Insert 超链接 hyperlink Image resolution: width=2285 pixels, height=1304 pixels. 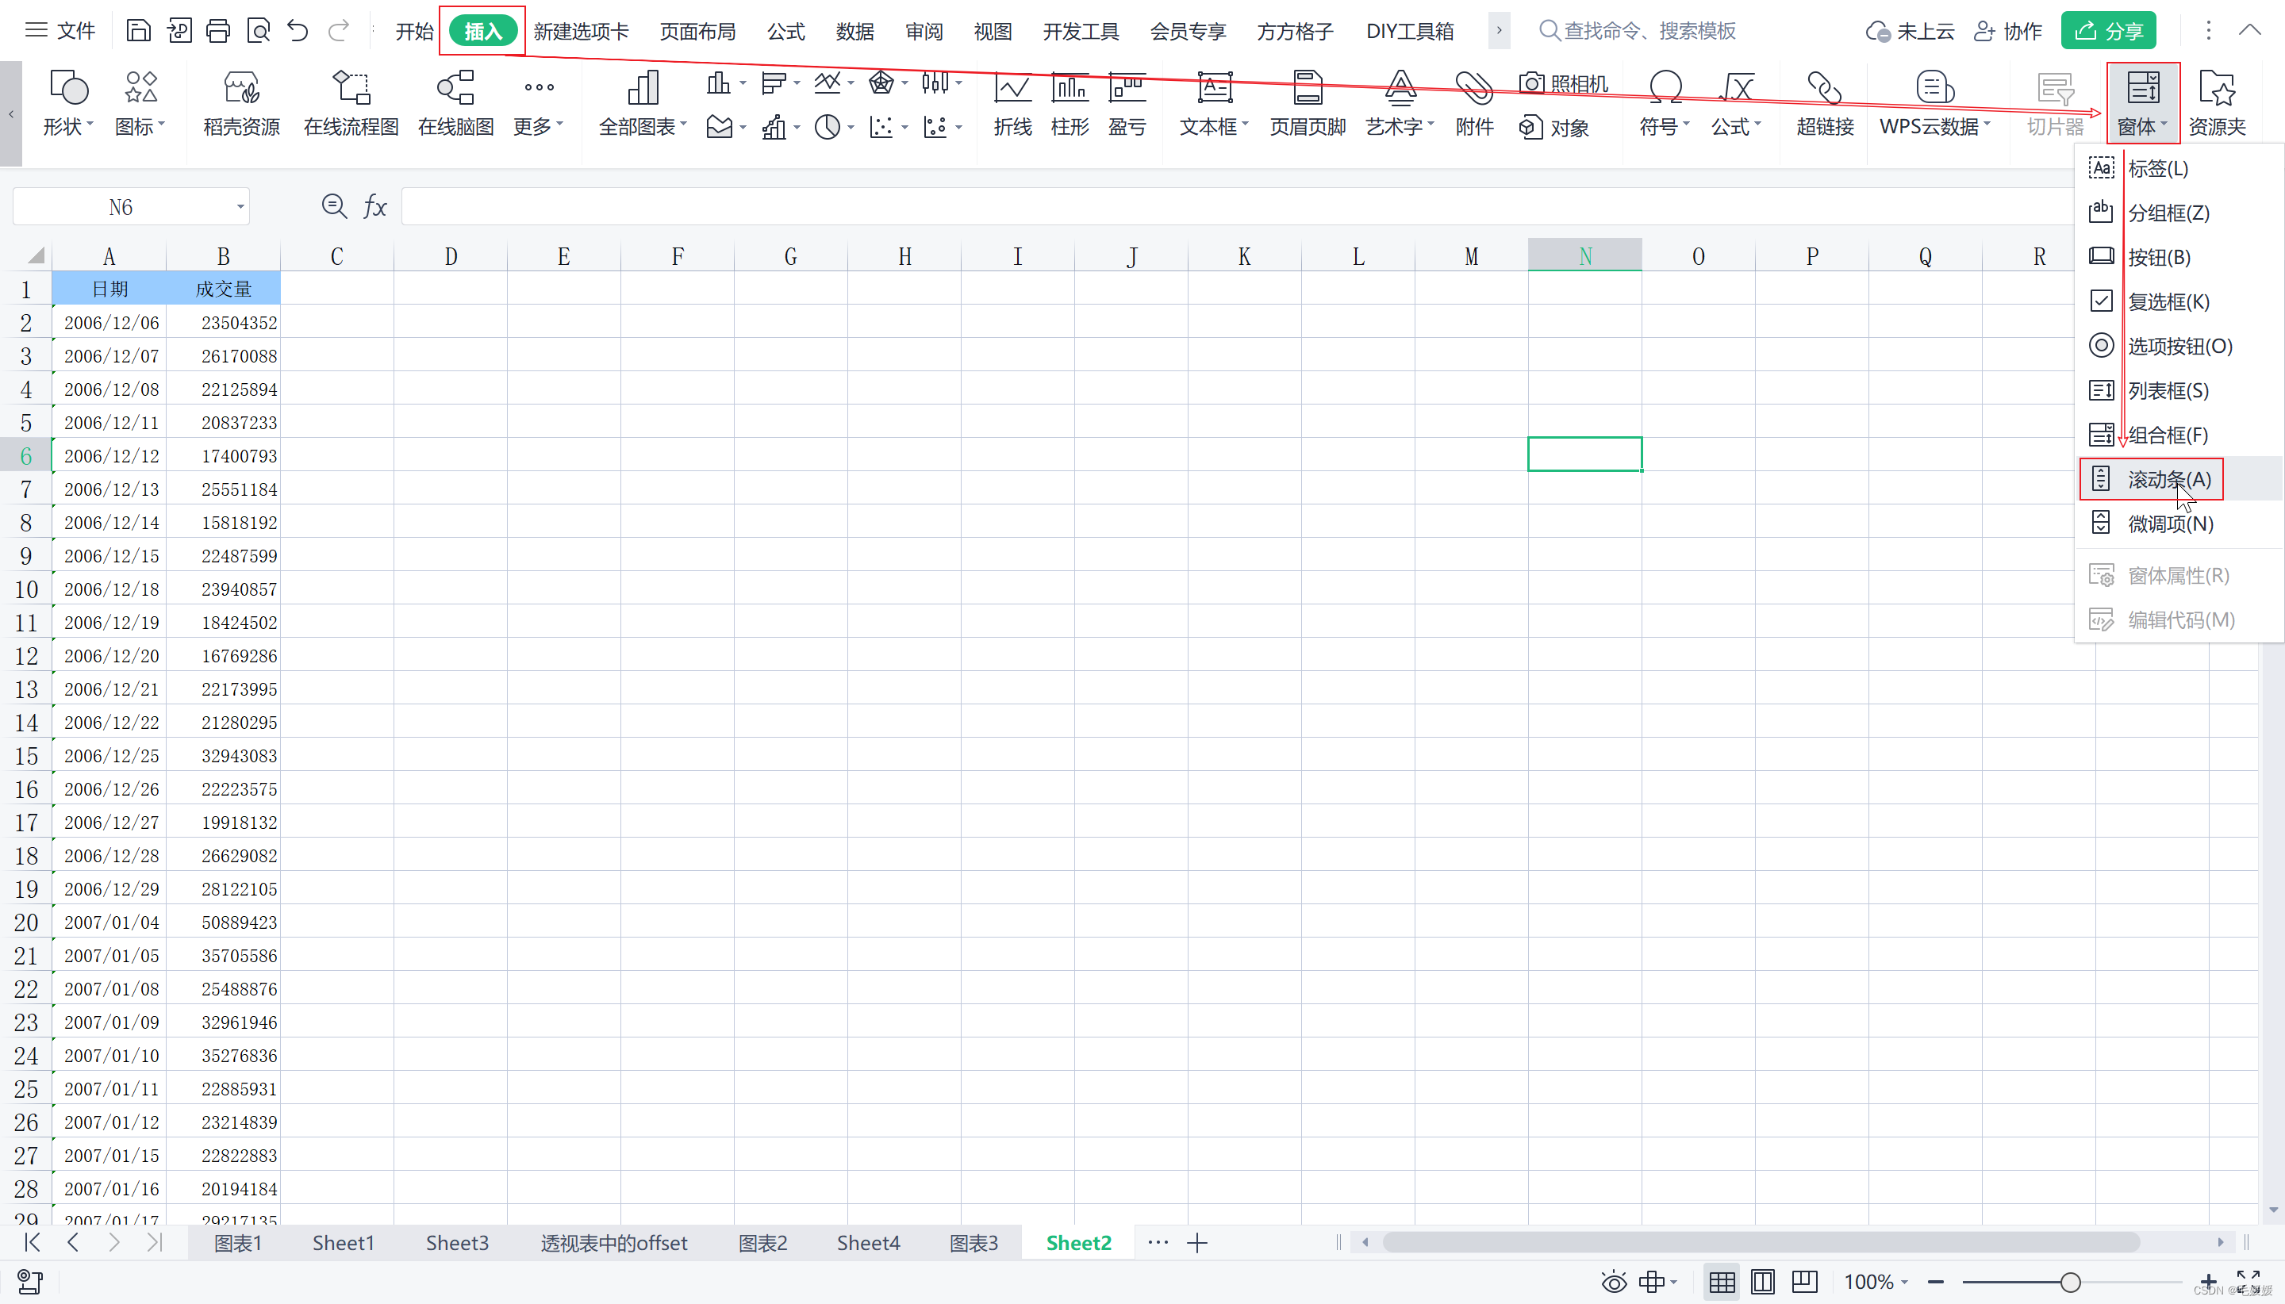1825,104
